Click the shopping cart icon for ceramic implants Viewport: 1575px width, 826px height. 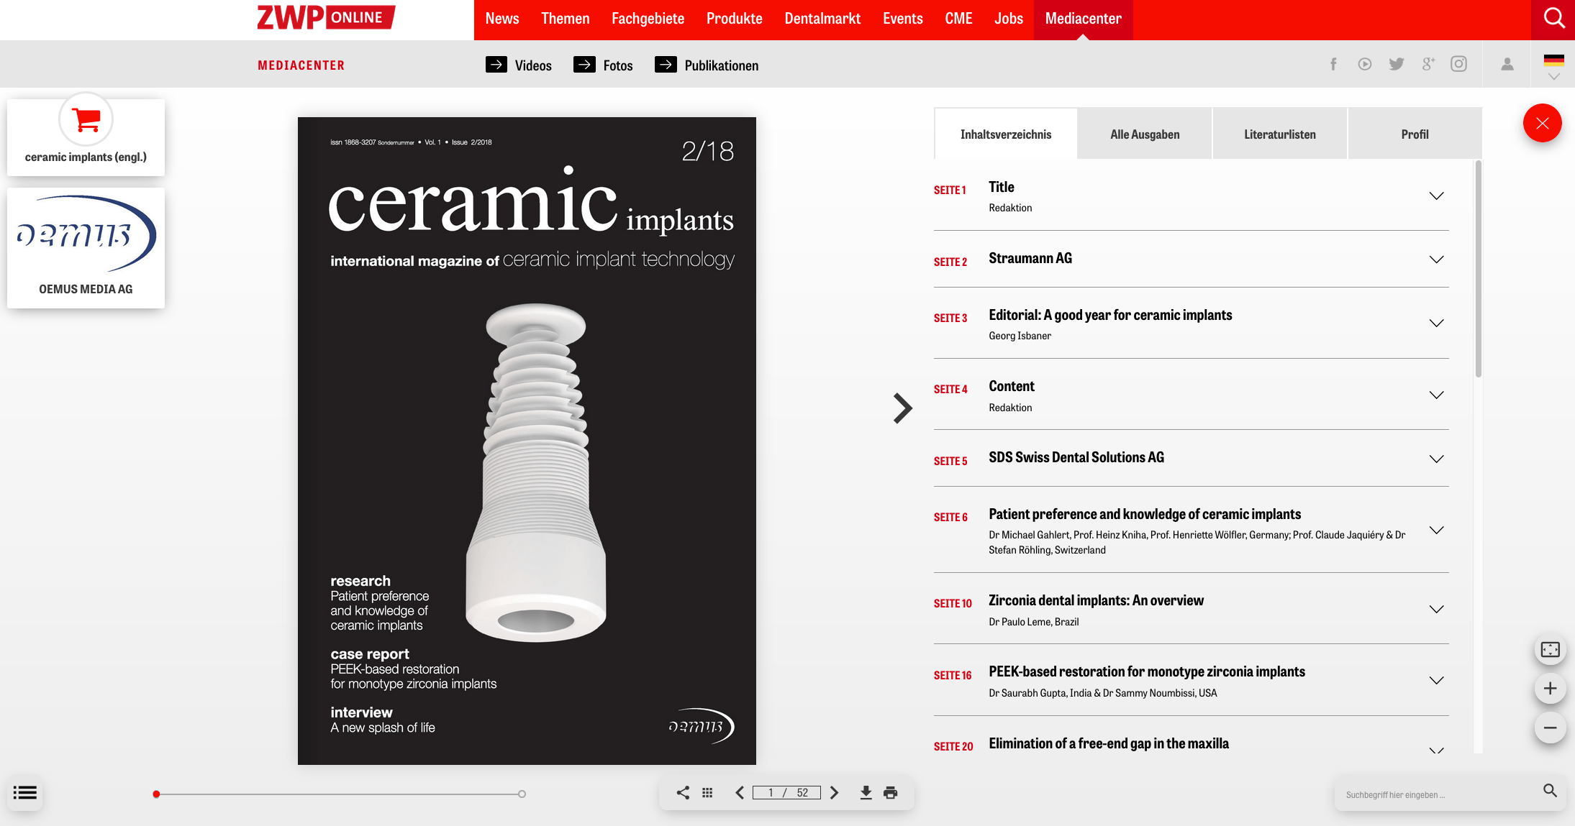tap(86, 120)
